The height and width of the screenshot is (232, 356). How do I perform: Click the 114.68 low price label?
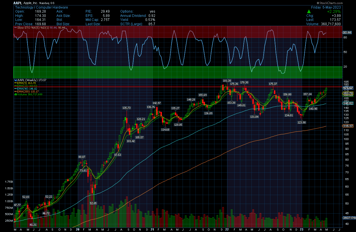(x=165, y=130)
